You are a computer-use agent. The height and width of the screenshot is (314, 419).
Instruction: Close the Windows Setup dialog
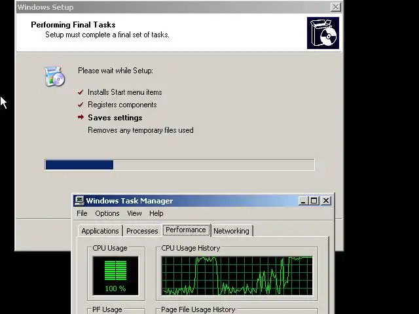coord(336,7)
